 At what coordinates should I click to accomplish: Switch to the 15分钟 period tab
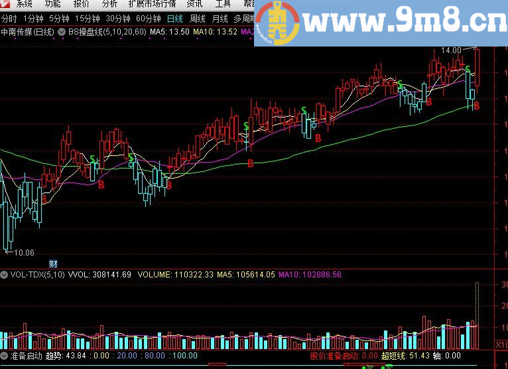[88, 19]
